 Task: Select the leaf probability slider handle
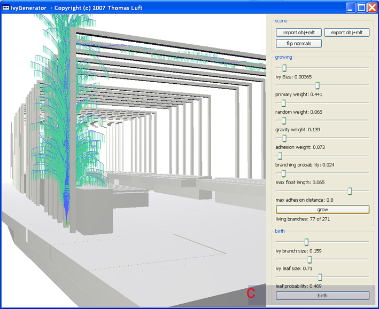(x=320, y=277)
